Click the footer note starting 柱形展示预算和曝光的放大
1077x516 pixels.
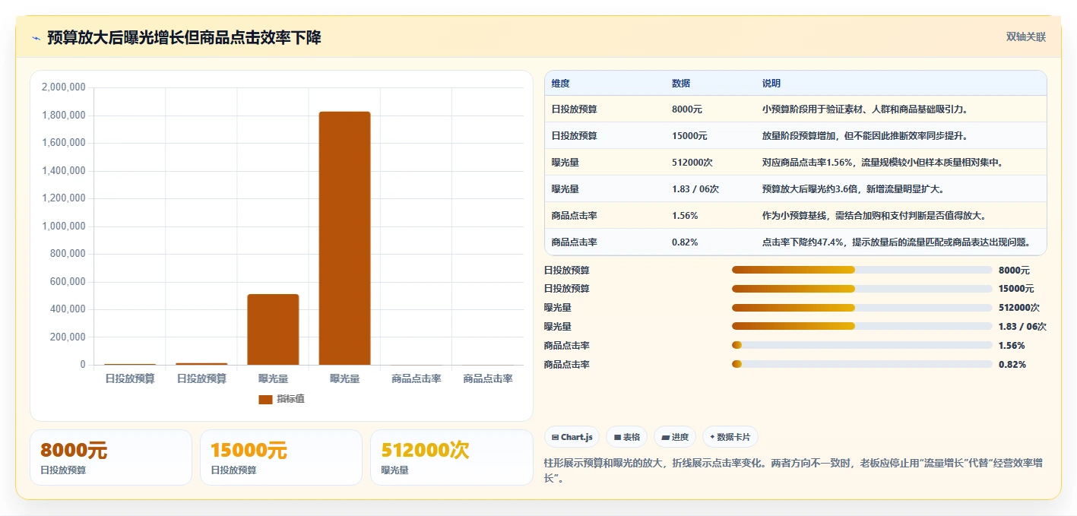(x=793, y=470)
